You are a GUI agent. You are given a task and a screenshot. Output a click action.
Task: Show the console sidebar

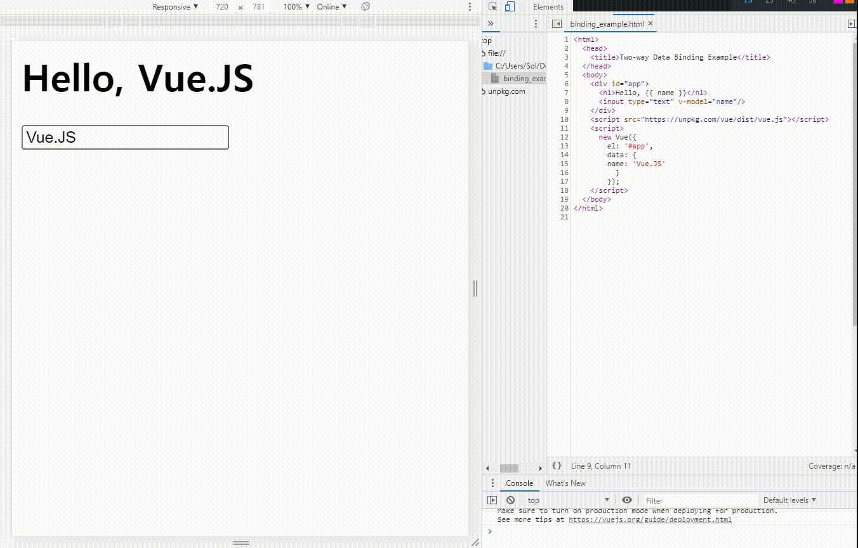[493, 500]
